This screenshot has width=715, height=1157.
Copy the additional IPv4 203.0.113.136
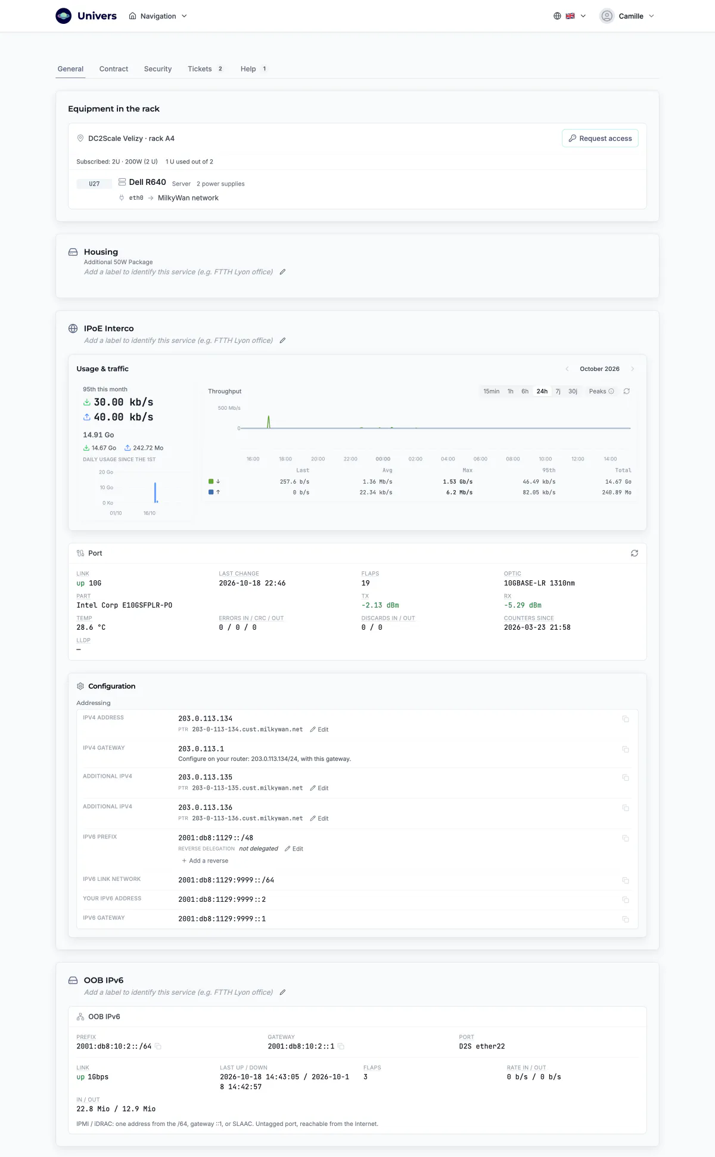point(626,808)
